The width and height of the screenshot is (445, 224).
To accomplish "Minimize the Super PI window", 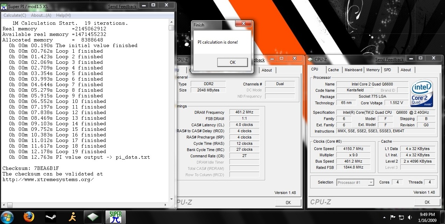I will point(144,5).
